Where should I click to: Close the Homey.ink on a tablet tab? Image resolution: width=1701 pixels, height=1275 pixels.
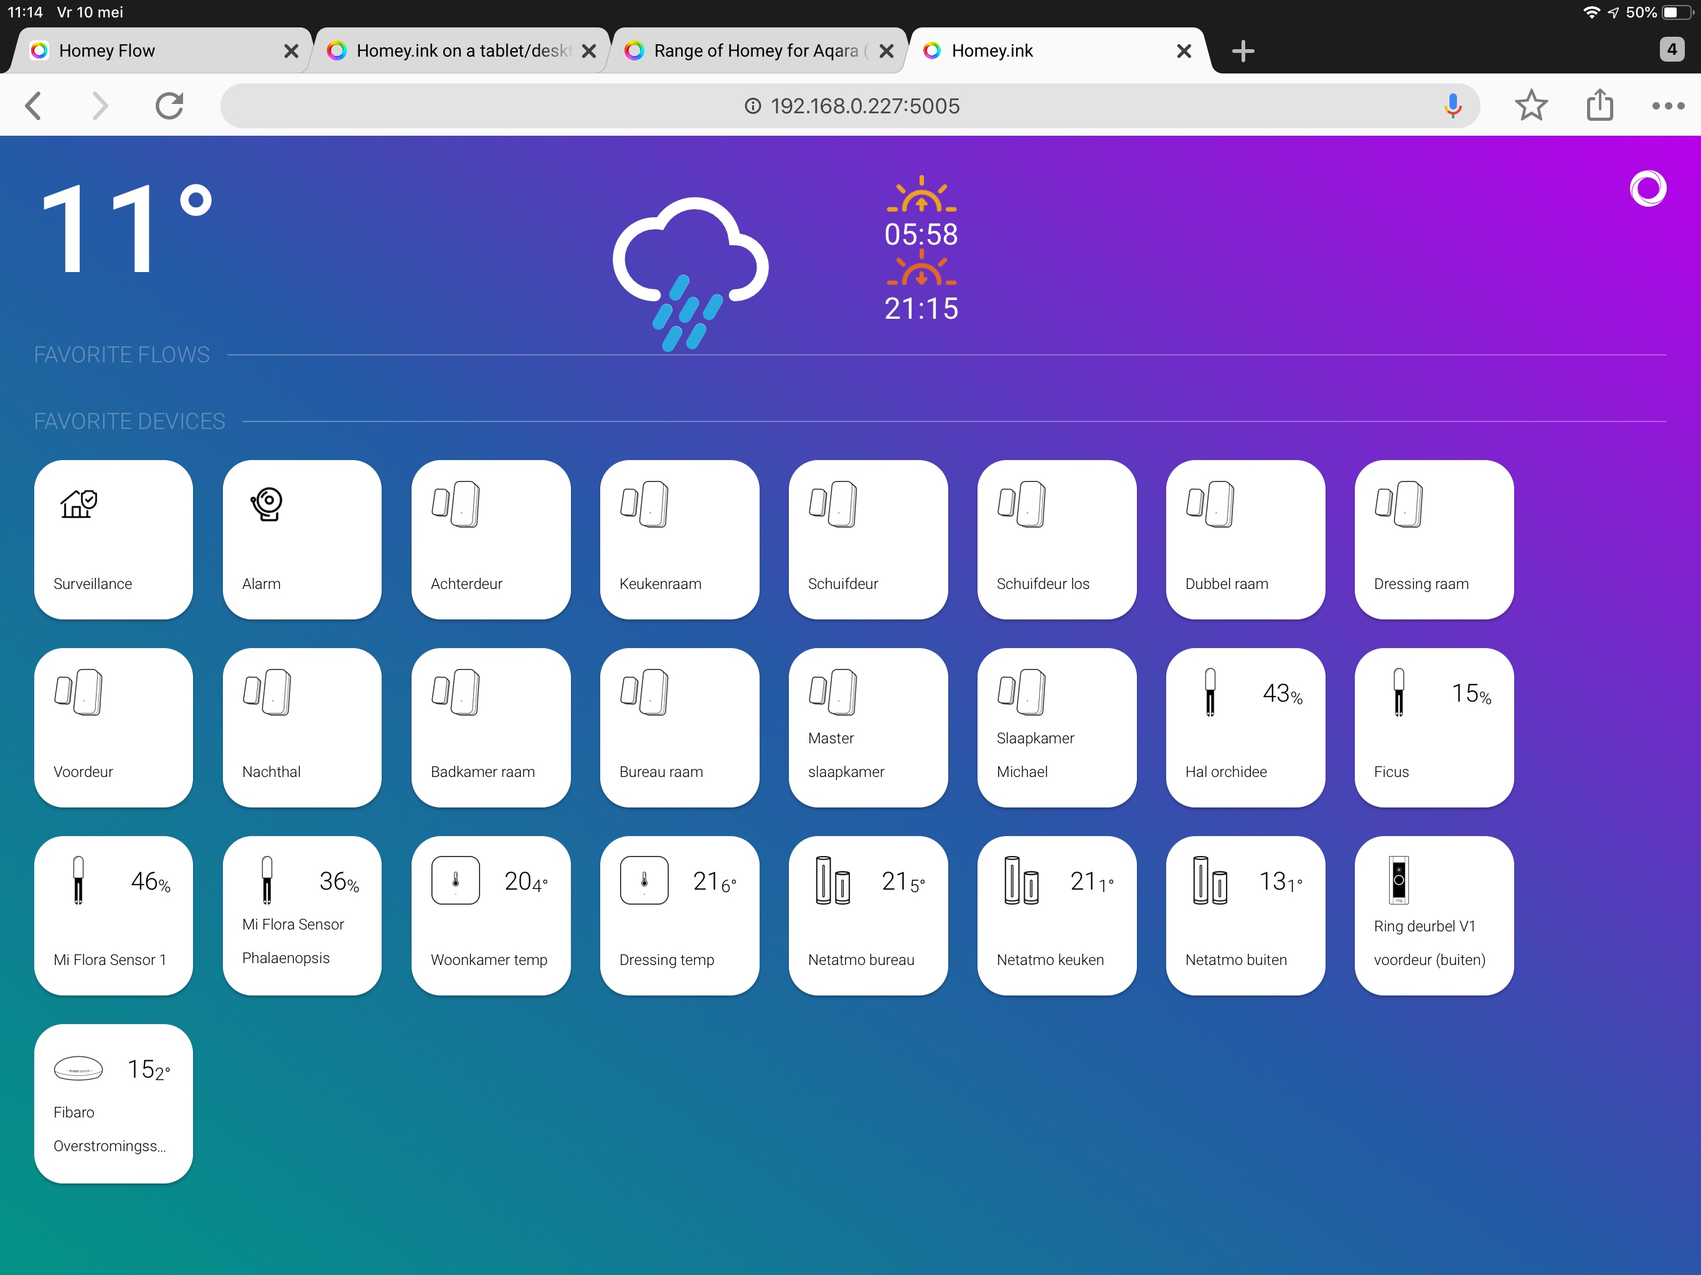pos(589,51)
